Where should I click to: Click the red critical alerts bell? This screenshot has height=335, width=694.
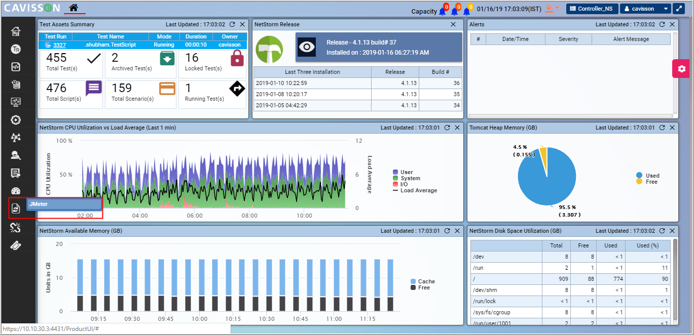coord(444,10)
